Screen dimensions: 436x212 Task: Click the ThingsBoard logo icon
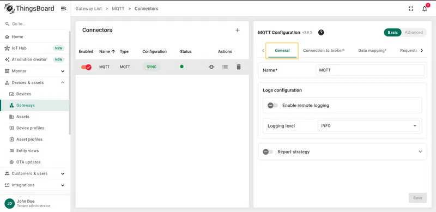[9, 8]
